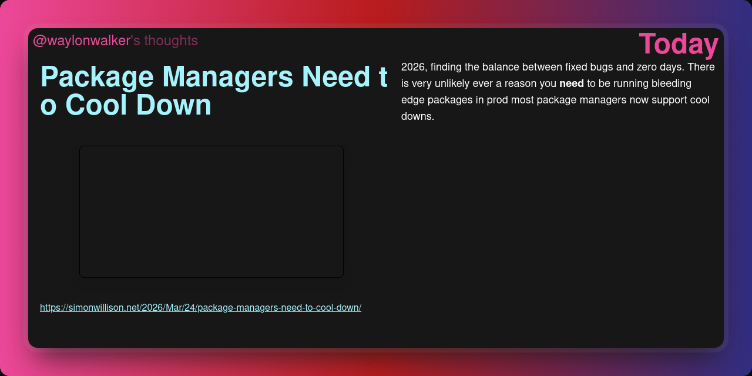Open the simonwillison.net article link

click(200, 307)
